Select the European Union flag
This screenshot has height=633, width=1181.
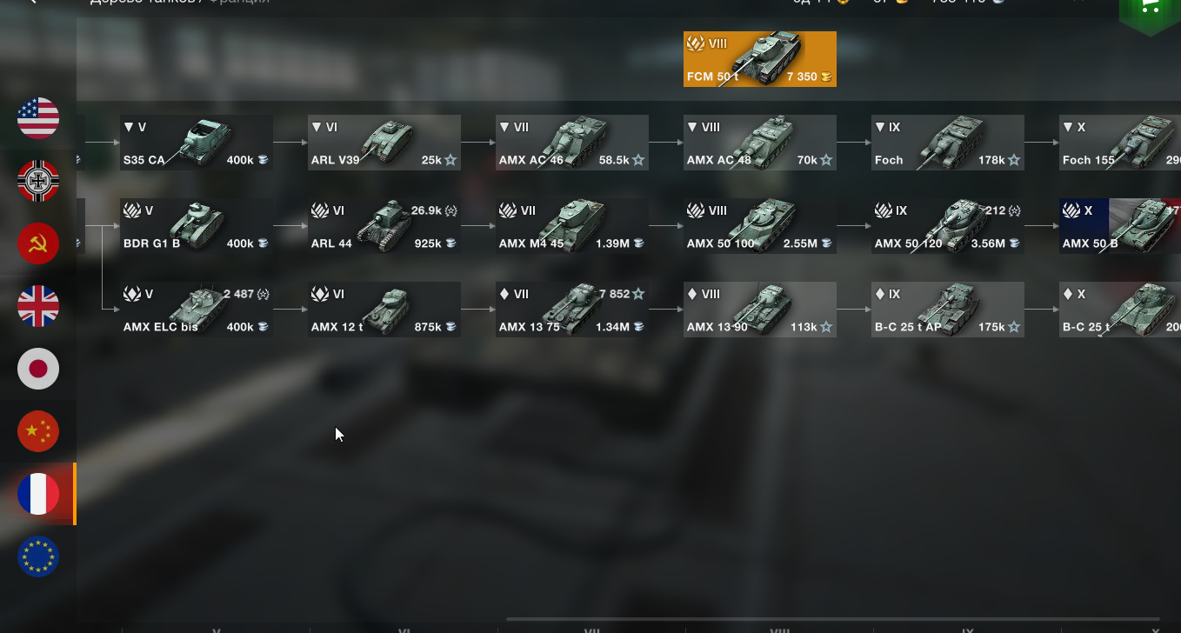[x=38, y=556]
